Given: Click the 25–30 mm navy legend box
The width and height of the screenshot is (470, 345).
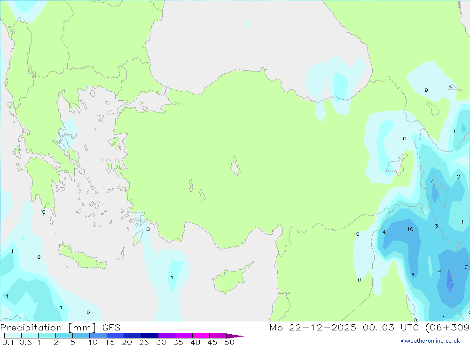Looking at the screenshot, I should tap(149, 336).
